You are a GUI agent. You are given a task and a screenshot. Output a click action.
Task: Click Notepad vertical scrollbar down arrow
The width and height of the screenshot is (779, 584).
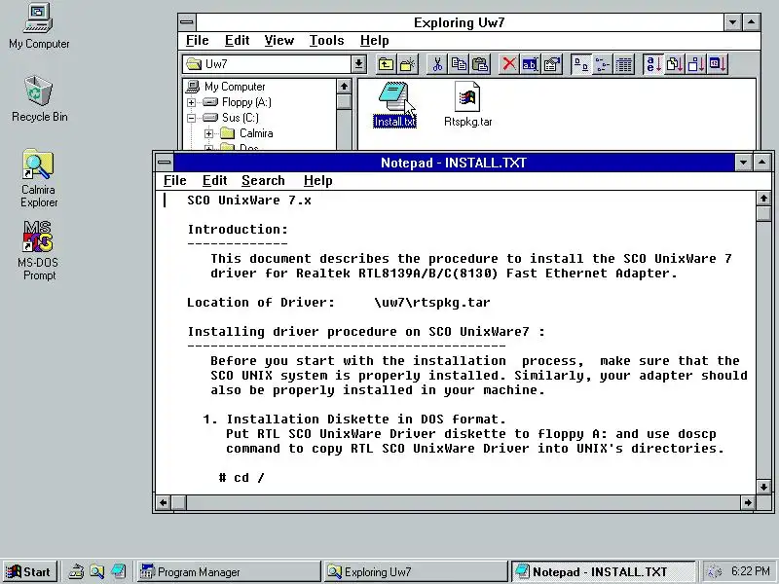point(763,487)
